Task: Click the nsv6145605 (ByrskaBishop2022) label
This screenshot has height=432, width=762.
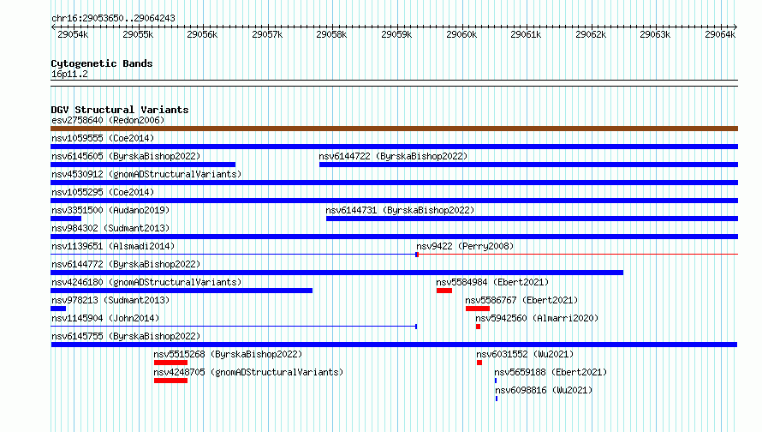Action: (126, 156)
